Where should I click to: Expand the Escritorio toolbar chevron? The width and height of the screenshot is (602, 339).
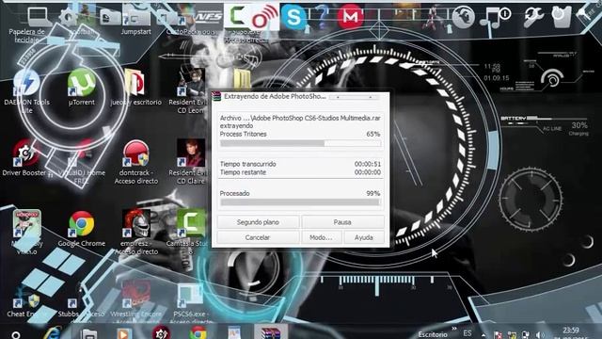(454, 329)
